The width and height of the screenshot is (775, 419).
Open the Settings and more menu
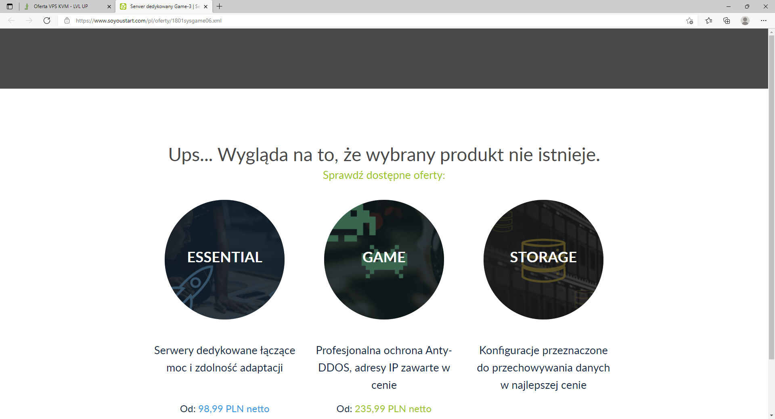pos(763,21)
